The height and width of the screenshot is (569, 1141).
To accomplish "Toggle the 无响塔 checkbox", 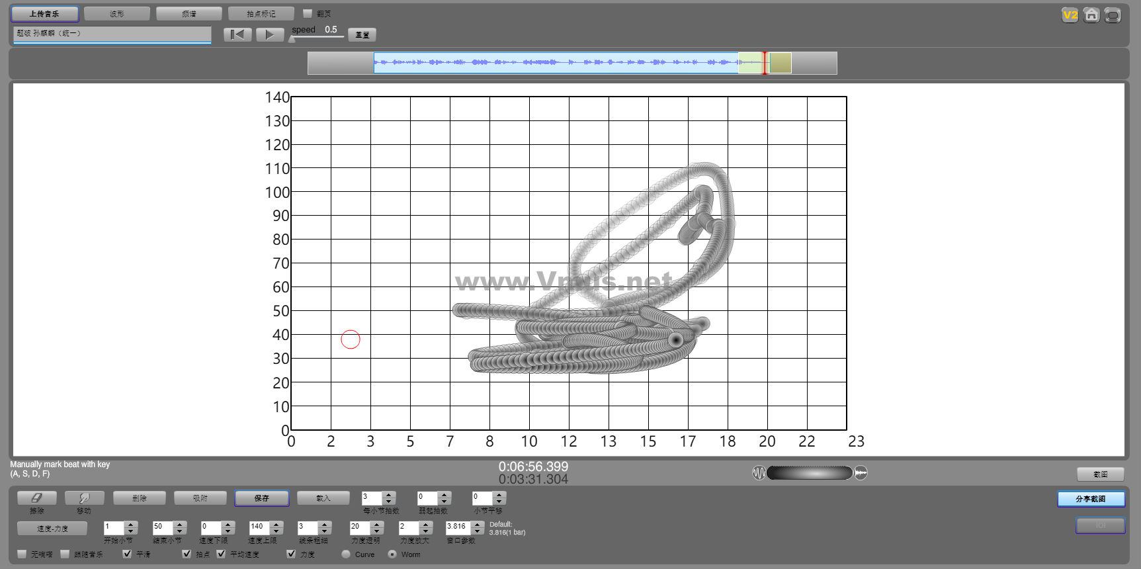I will pos(22,554).
